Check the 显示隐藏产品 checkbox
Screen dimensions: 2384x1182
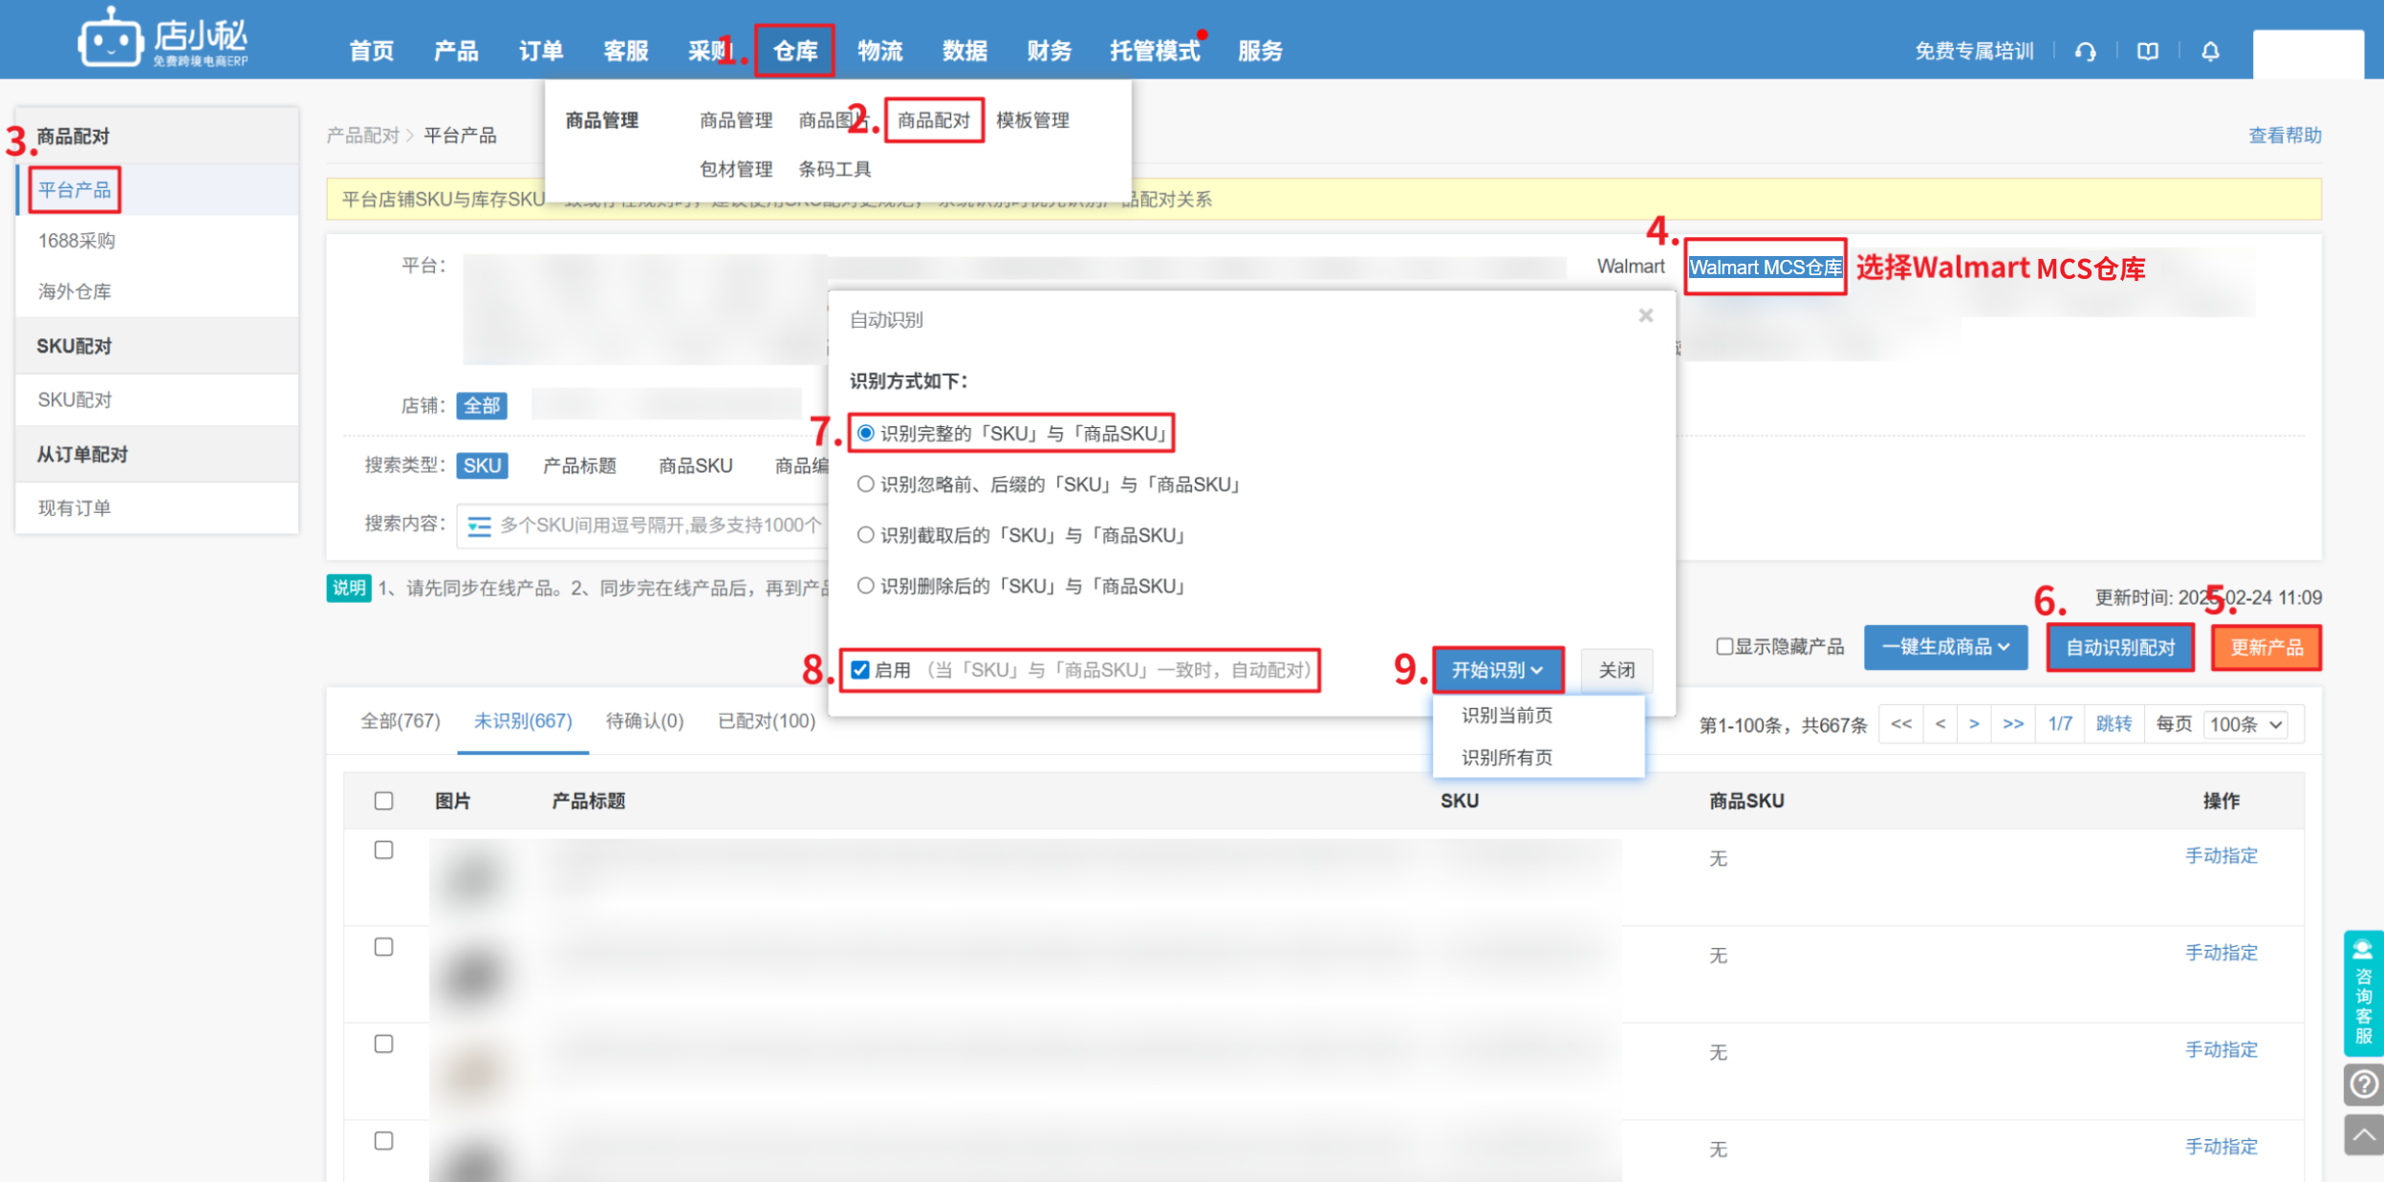[x=1724, y=647]
